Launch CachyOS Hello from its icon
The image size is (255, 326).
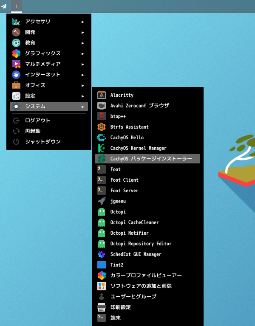click(x=102, y=138)
